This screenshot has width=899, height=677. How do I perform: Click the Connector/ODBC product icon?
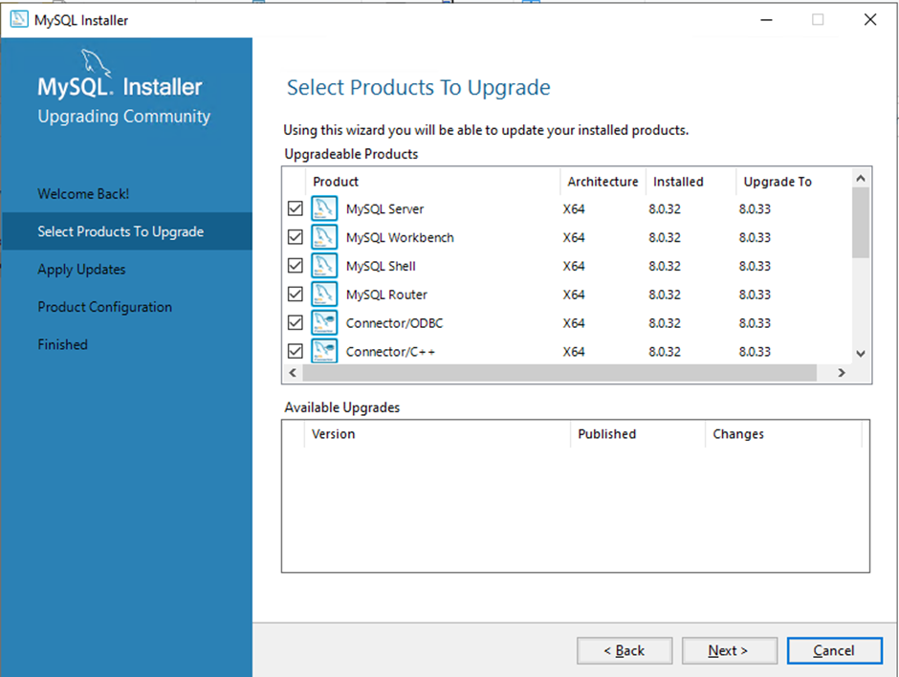pyautogui.click(x=324, y=323)
